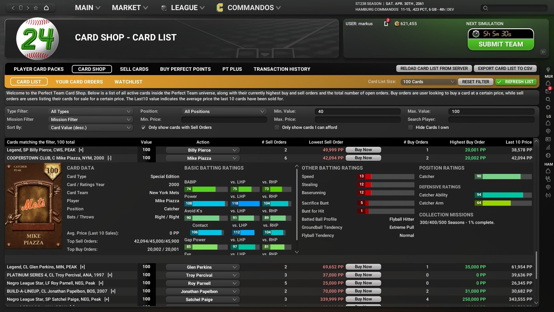Click the notification bell icon
Image resolution: width=554 pixels, height=312 pixels.
click(385, 24)
